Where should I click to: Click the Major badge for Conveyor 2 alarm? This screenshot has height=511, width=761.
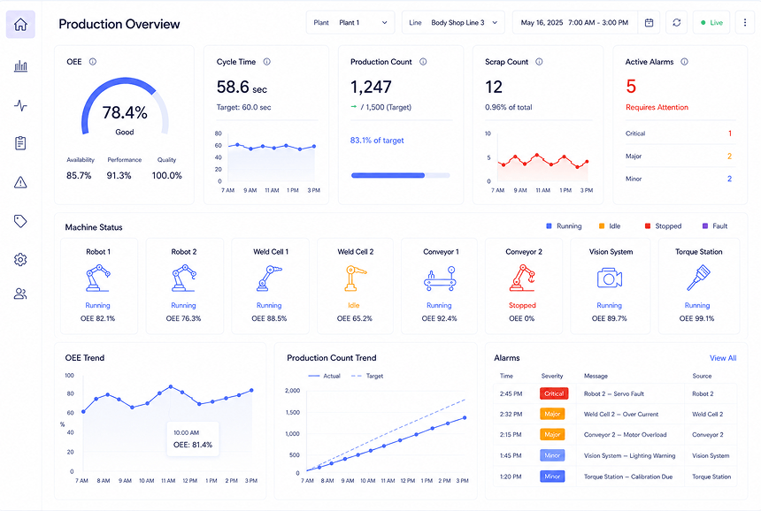pyautogui.click(x=552, y=434)
